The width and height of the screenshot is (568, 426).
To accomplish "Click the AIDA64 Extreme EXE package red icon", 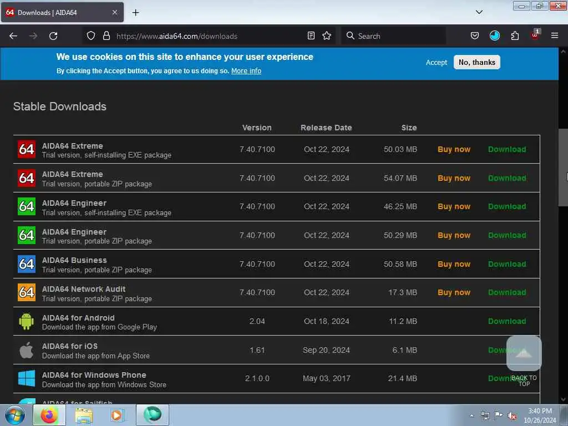I will click(27, 149).
